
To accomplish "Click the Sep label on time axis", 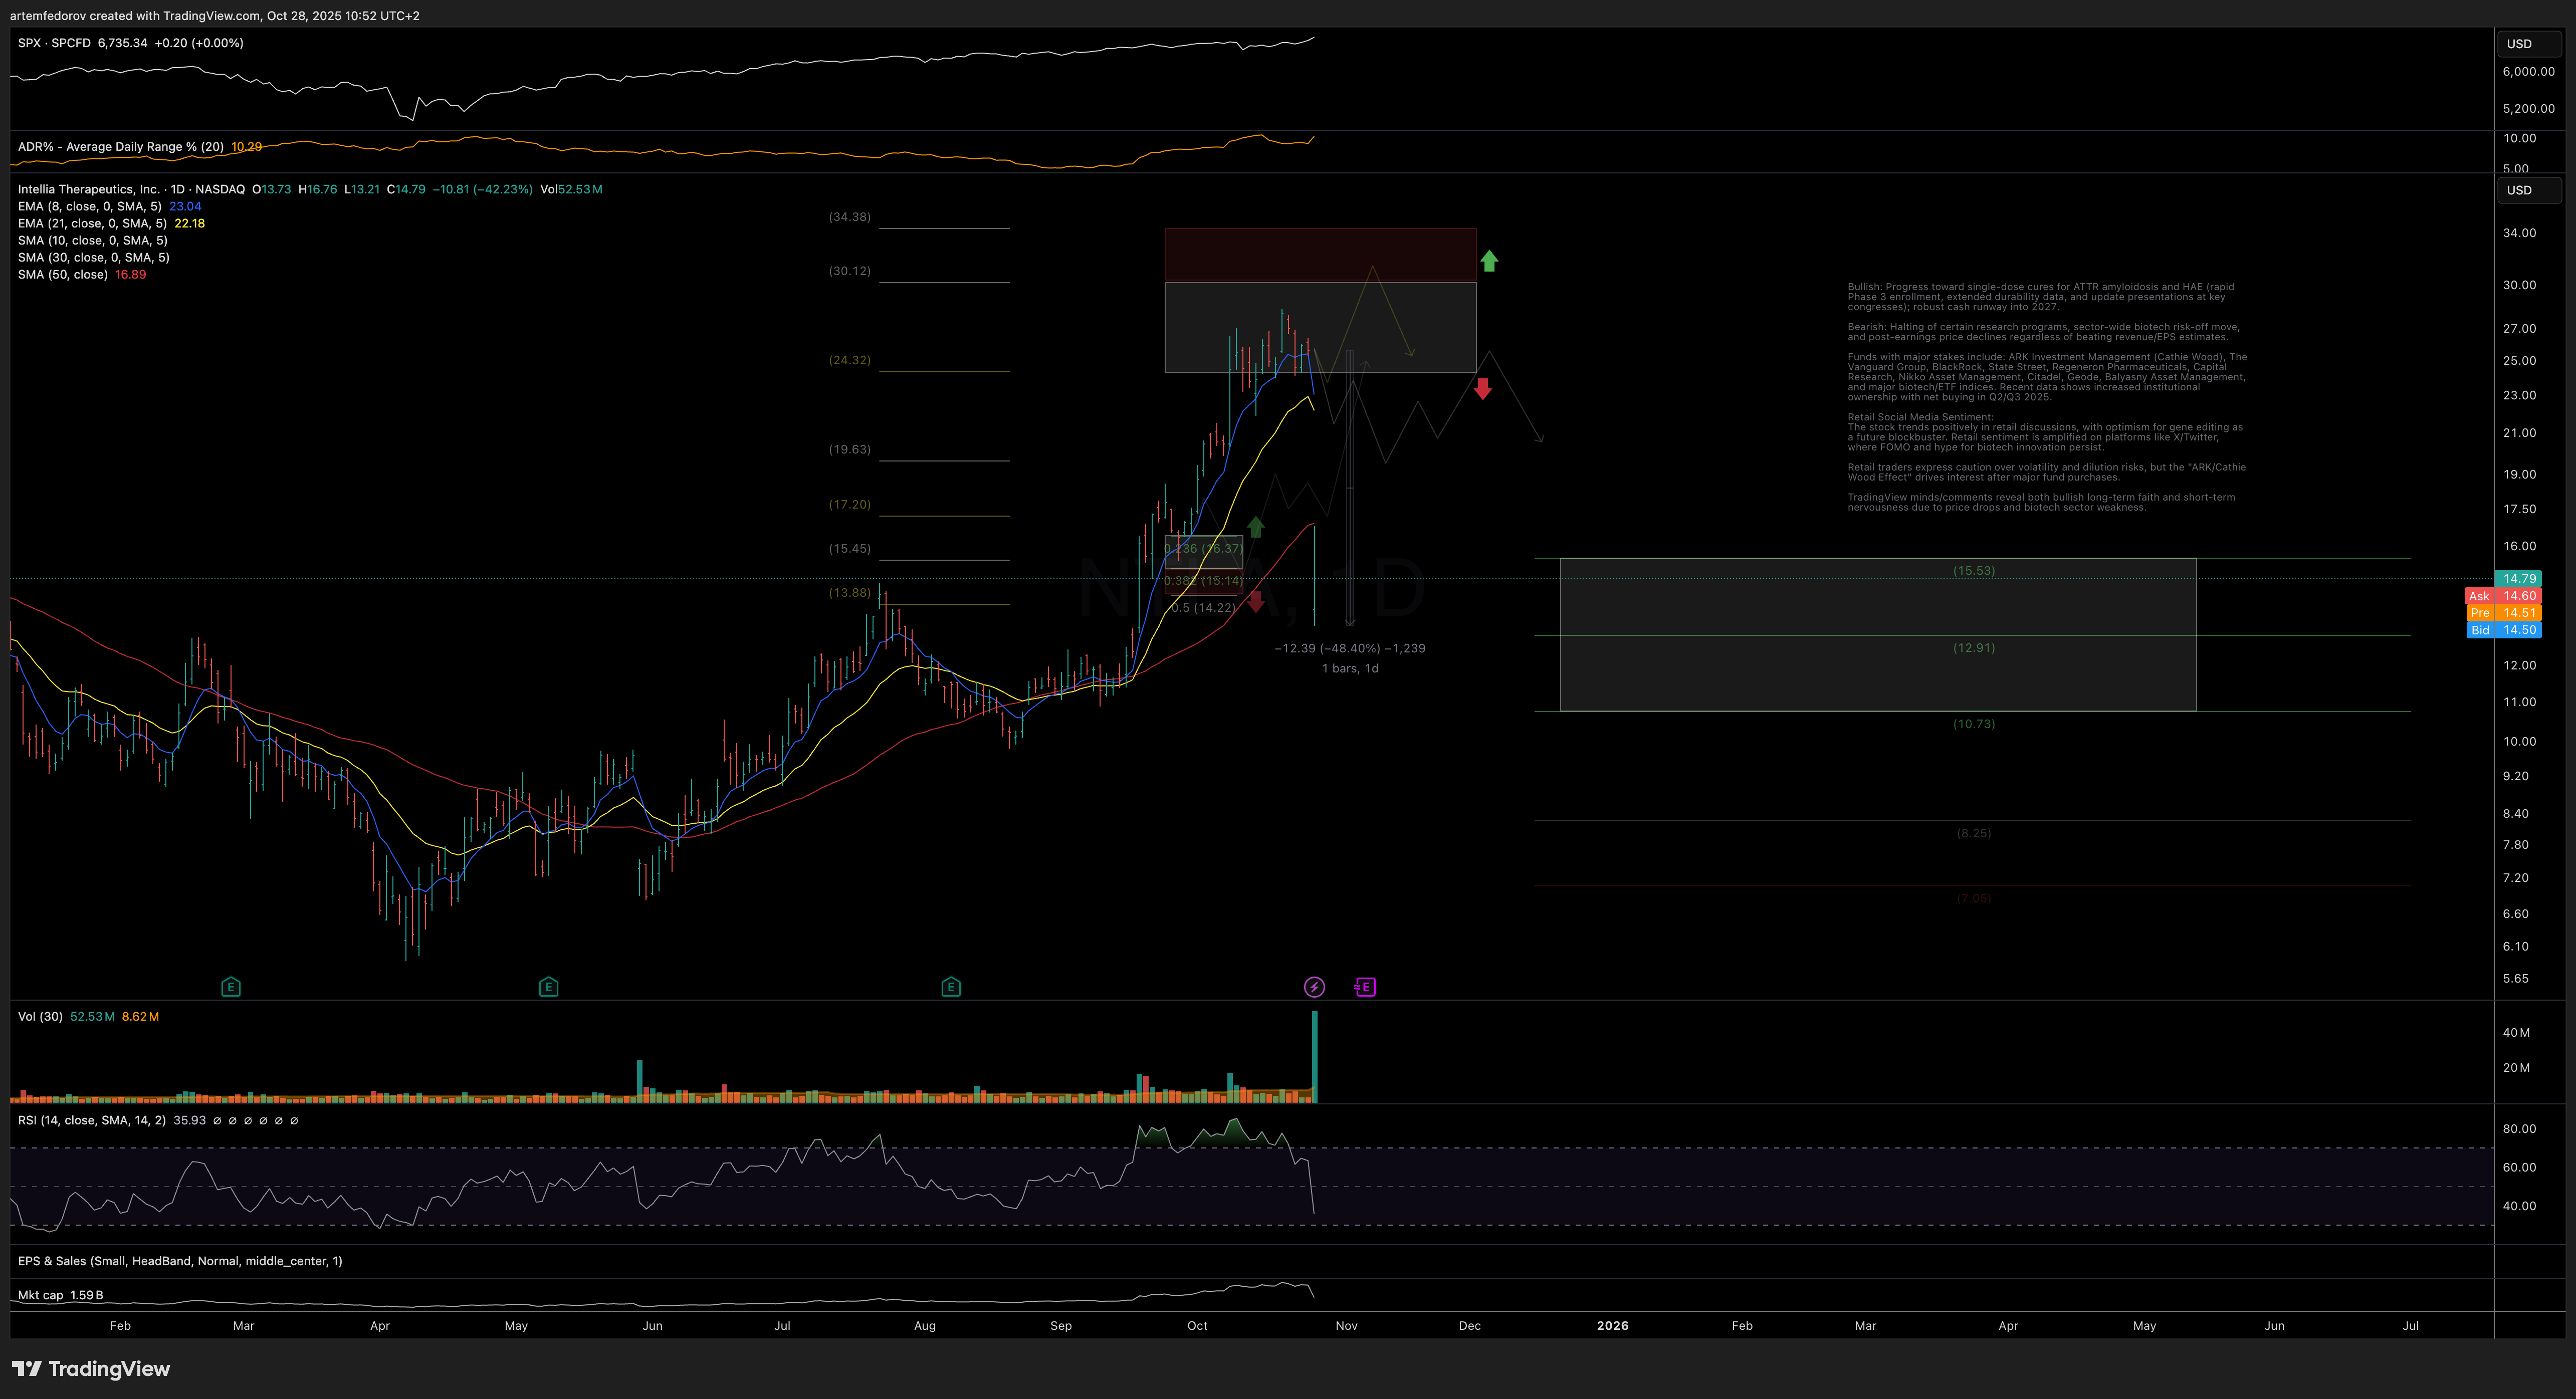I will coord(1061,1325).
